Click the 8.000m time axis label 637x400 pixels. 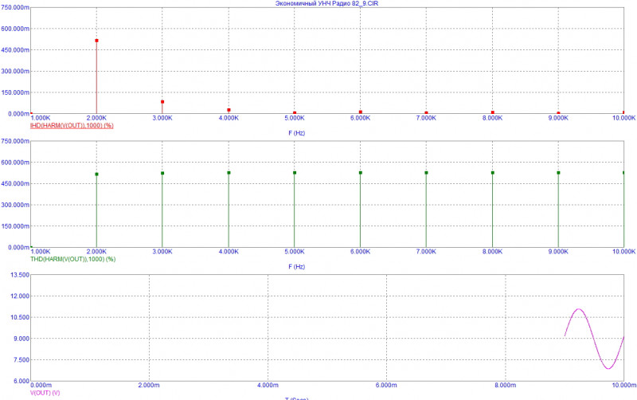506,385
